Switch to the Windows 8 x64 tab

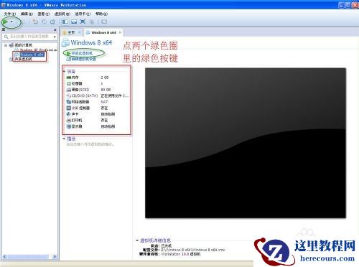tap(103, 32)
